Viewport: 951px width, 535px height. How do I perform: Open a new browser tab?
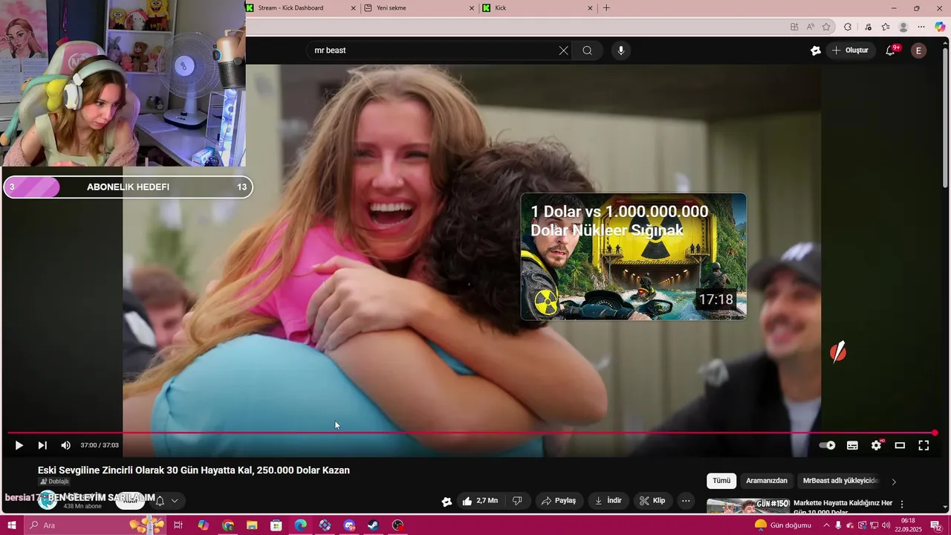pos(606,8)
